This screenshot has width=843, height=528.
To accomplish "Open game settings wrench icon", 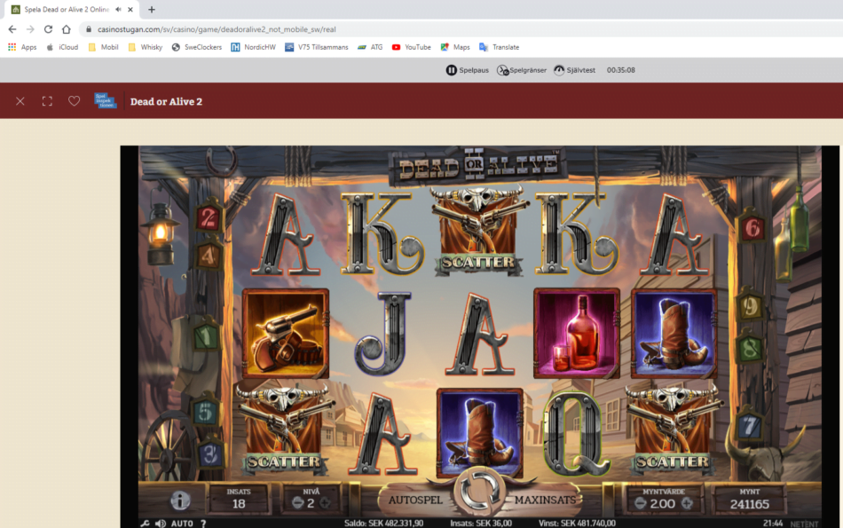I will 145,524.
